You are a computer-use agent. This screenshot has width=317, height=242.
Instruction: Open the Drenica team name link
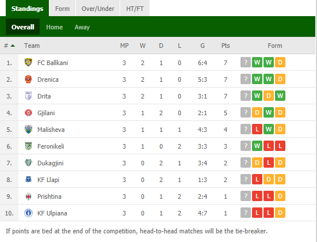tap(48, 80)
